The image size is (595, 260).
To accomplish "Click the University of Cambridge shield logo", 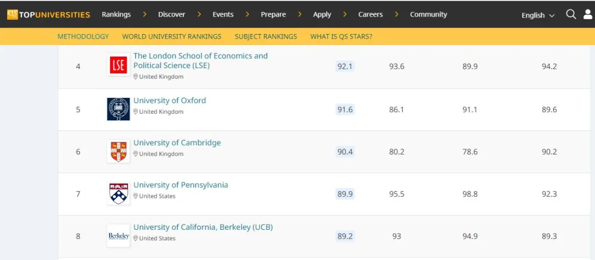I will click(x=118, y=151).
